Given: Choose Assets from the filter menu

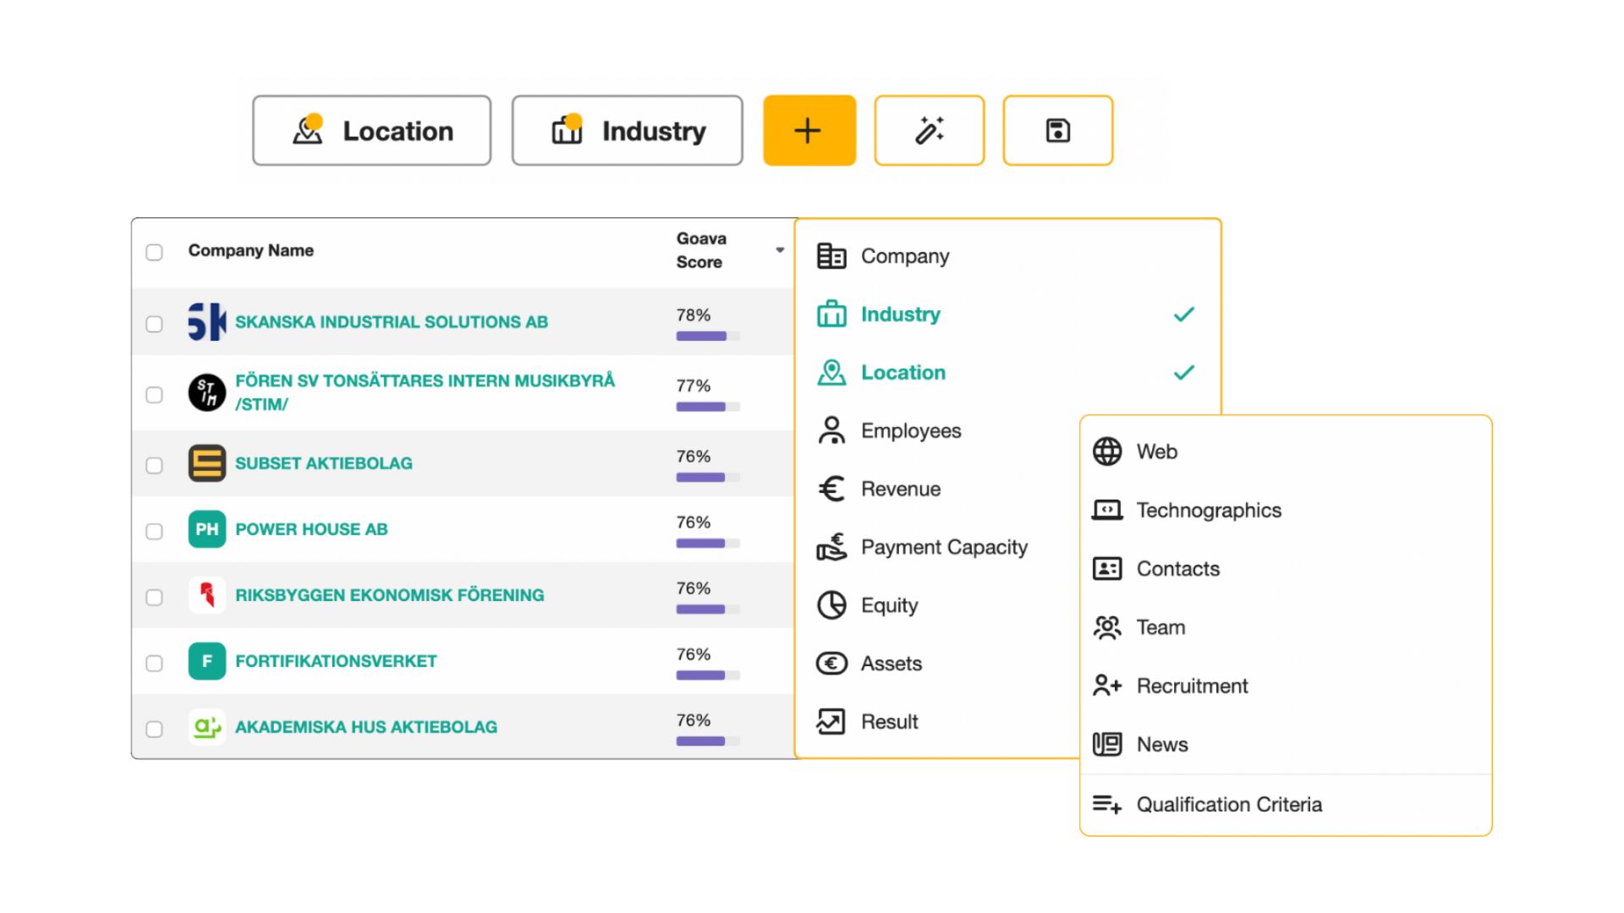Looking at the screenshot, I should (939, 664).
